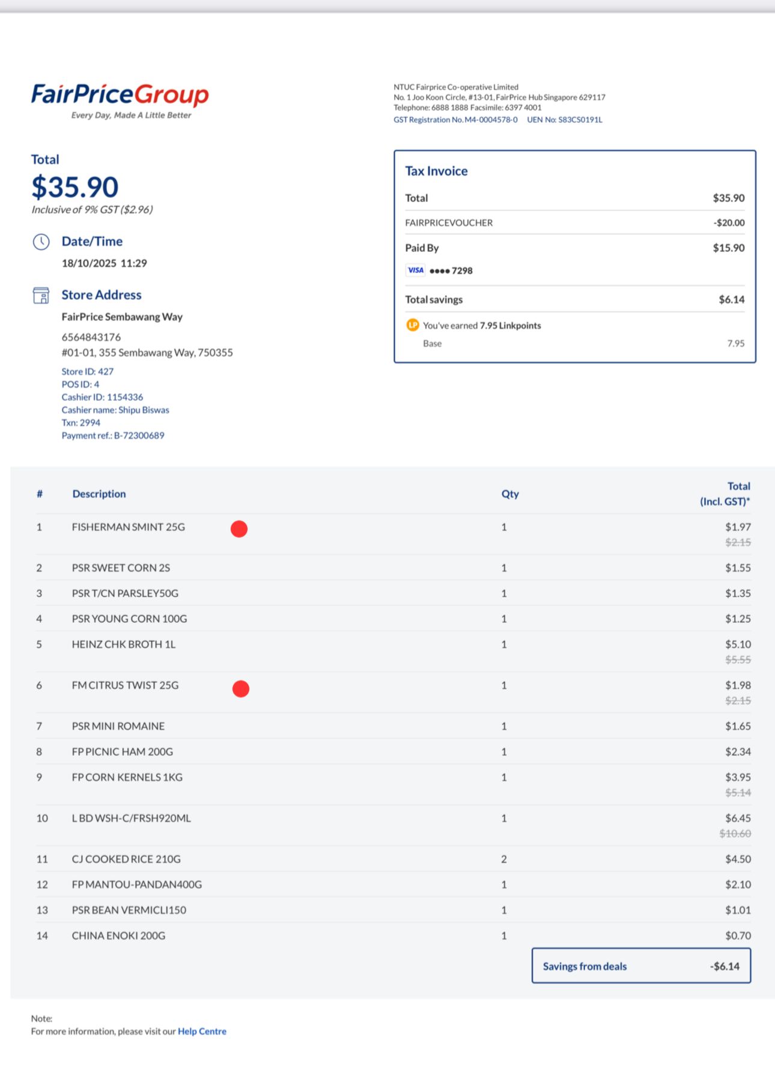This screenshot has width=775, height=1076.
Task: Click the struck-through $5.14 original price
Action: point(738,792)
